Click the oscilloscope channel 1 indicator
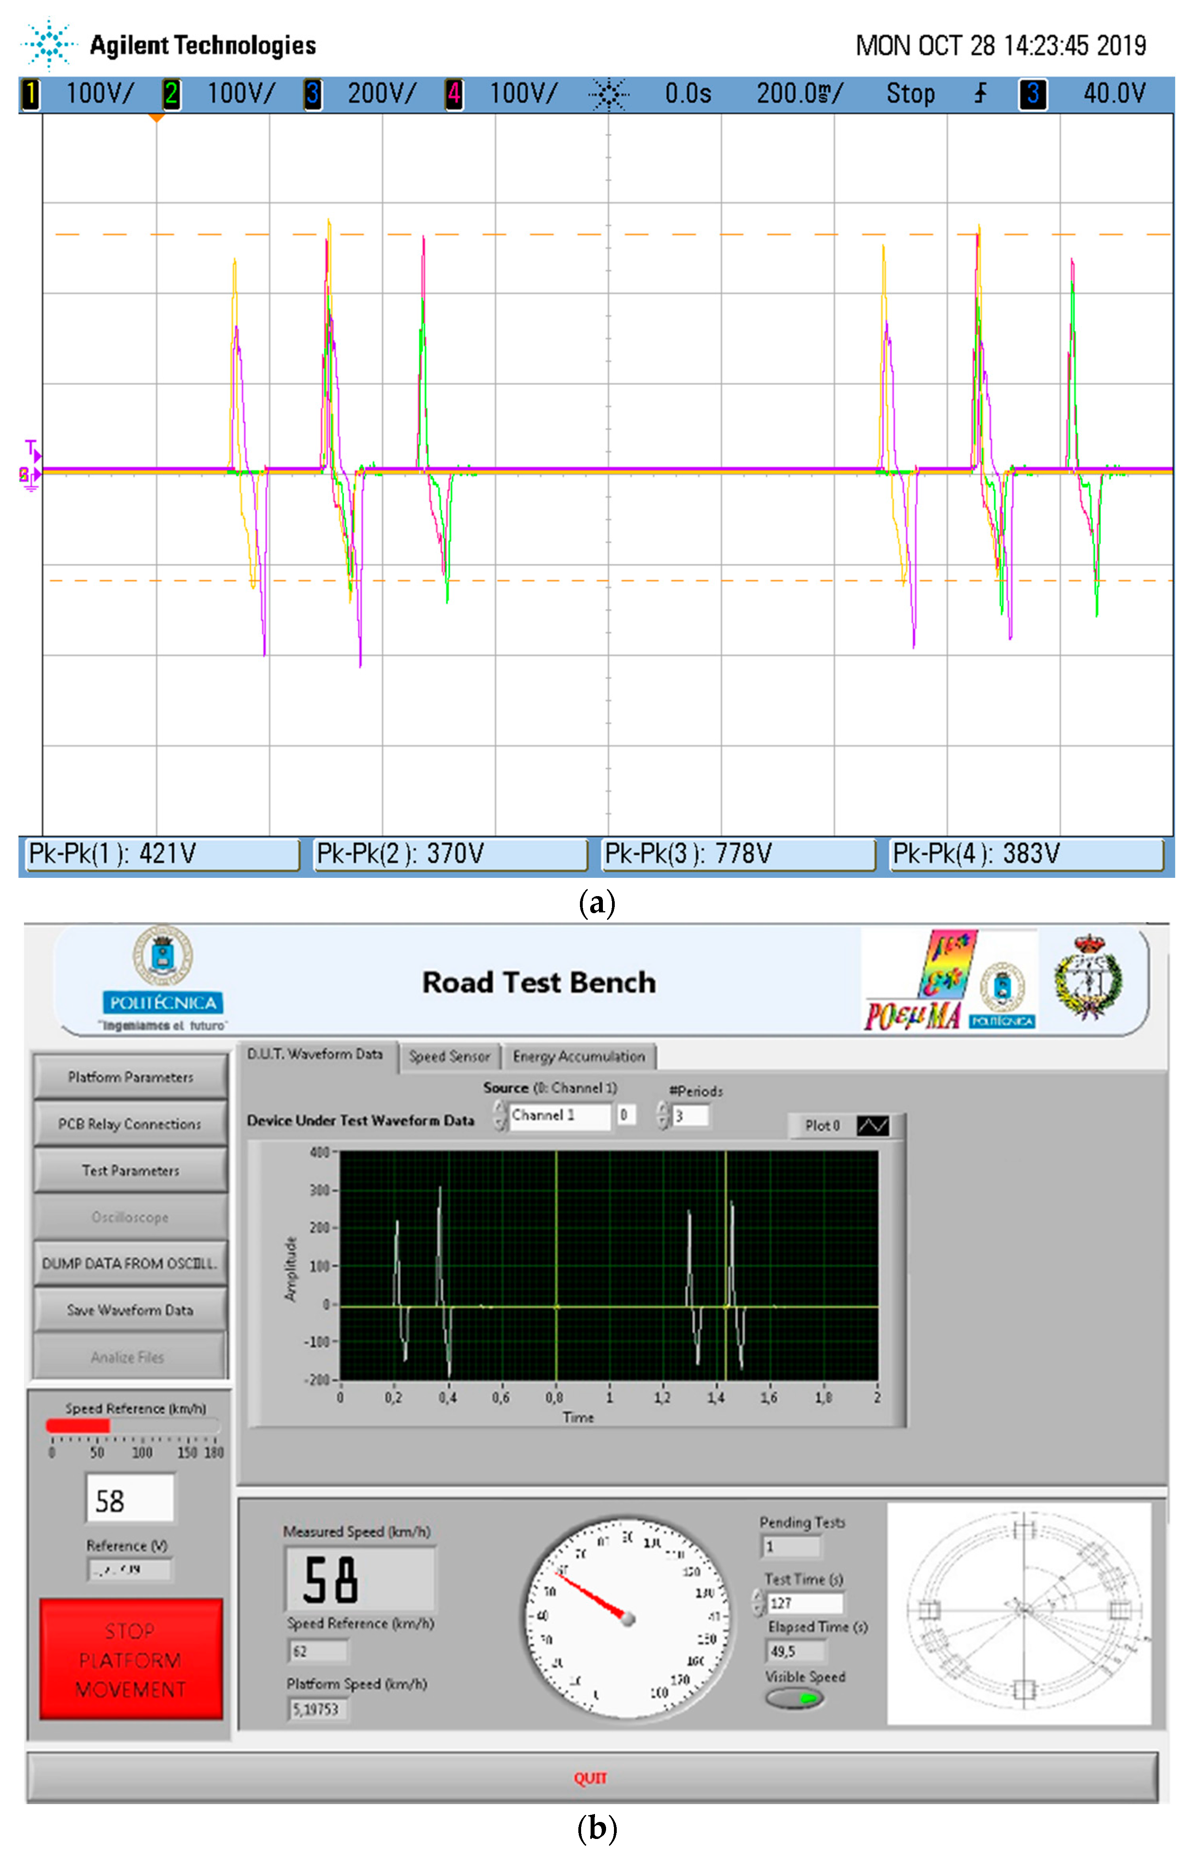The image size is (1184, 1856). coord(30,94)
